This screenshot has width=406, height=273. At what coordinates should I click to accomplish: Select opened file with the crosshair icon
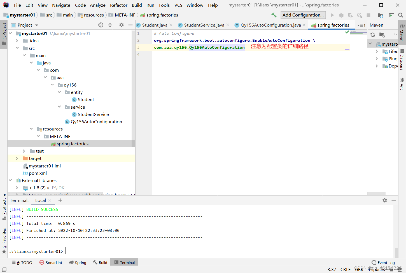pos(101,25)
